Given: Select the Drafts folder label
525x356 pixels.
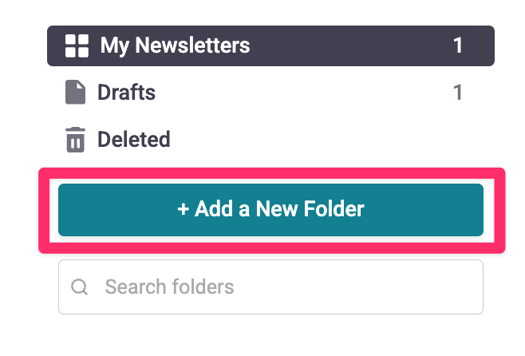Looking at the screenshot, I should [x=126, y=93].
